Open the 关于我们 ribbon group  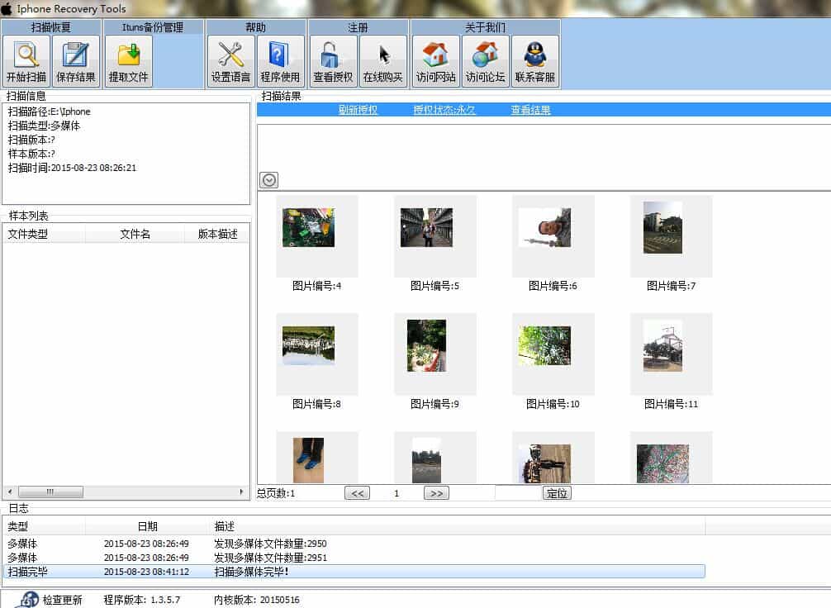(485, 27)
